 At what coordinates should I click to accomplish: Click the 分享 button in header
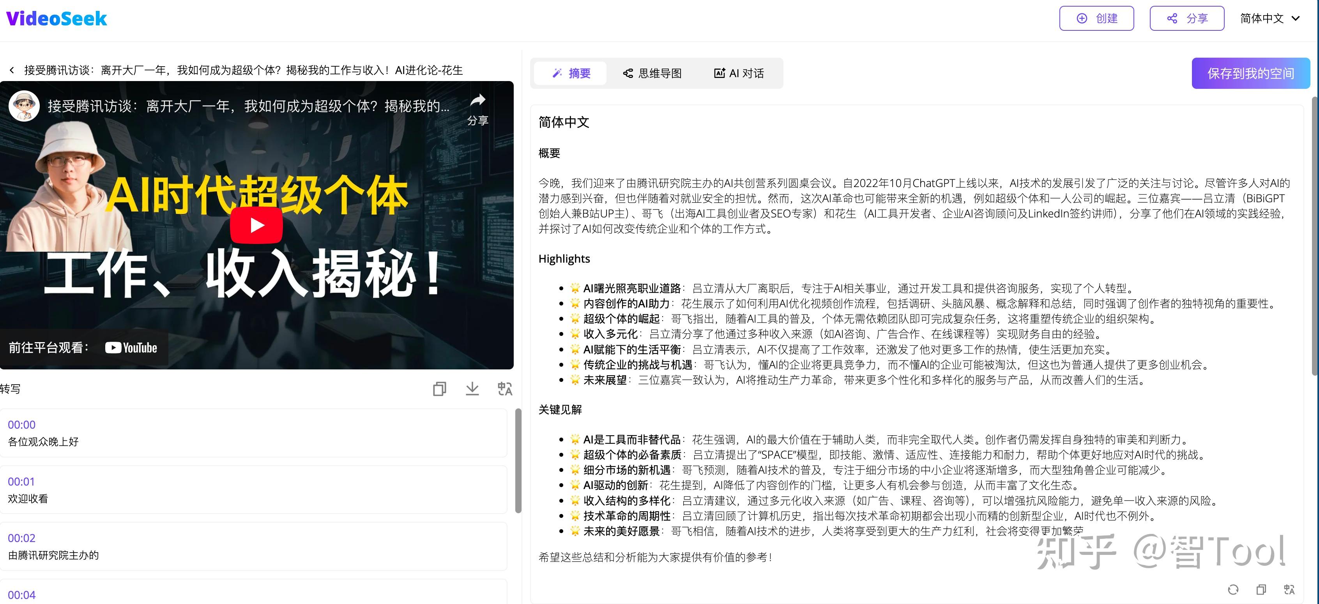pyautogui.click(x=1186, y=18)
